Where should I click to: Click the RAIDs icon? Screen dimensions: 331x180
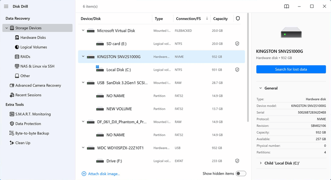(17, 57)
